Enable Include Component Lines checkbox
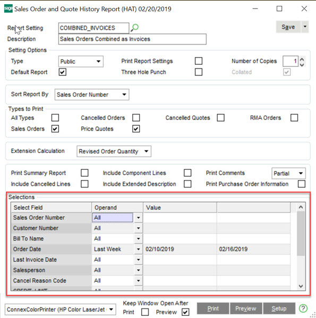Screen dimensions: 316x318 click(x=187, y=173)
